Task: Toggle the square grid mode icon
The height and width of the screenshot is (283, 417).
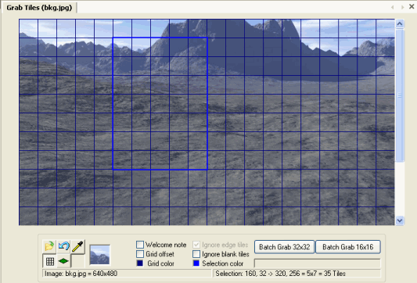Action: point(49,261)
